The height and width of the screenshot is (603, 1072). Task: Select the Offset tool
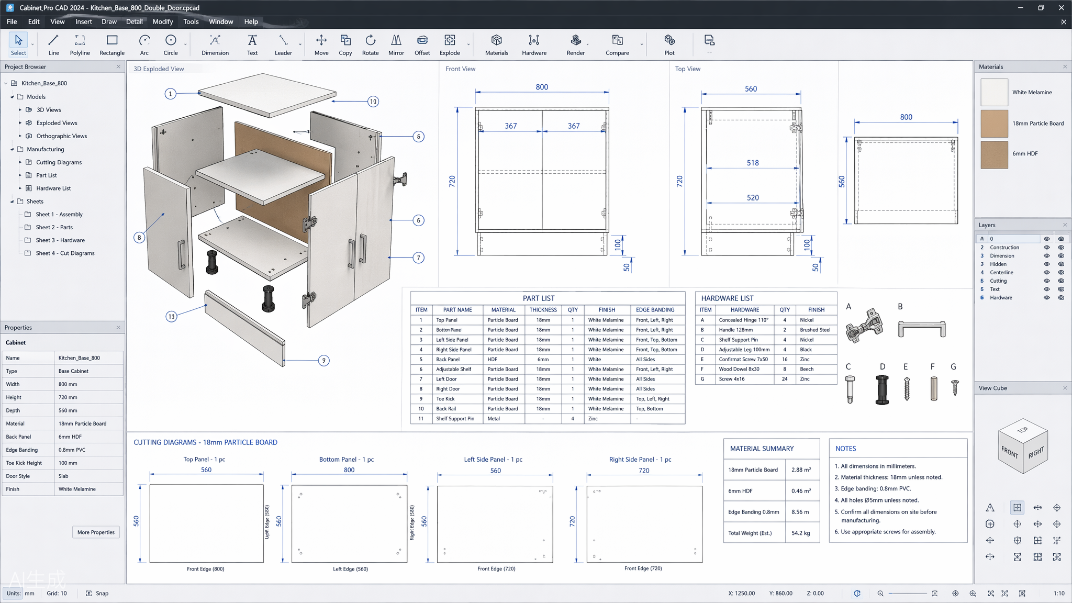pyautogui.click(x=422, y=44)
